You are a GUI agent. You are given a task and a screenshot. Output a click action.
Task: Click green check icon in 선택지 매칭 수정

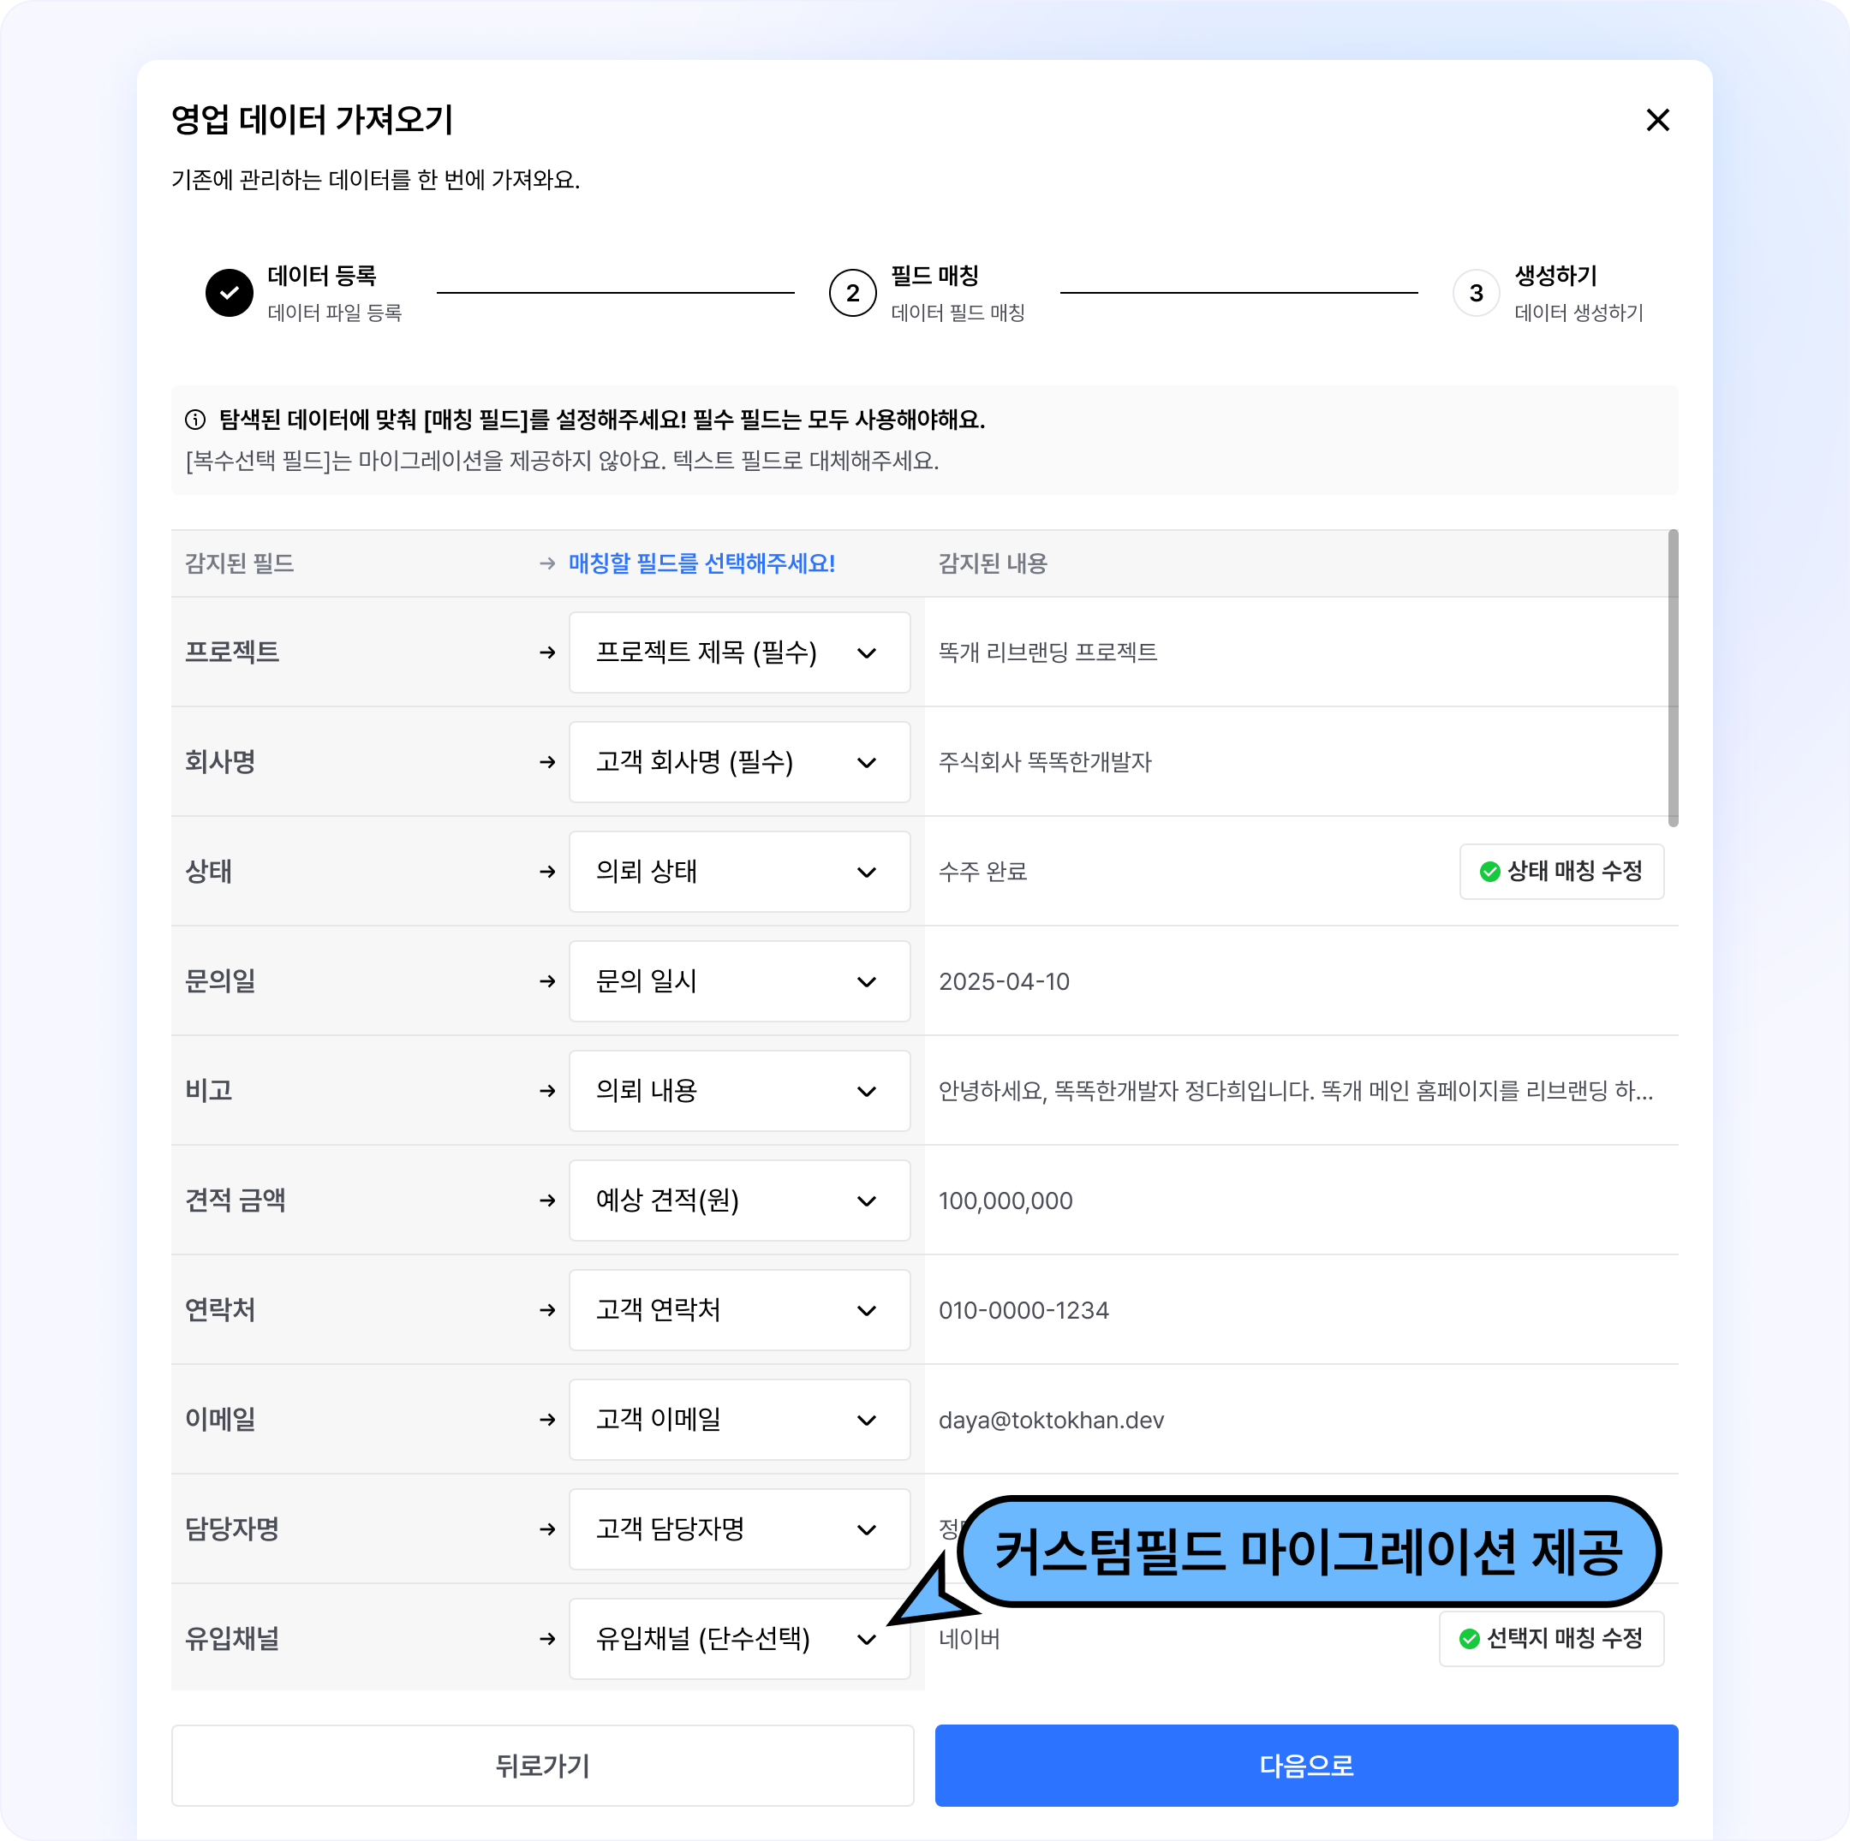pyautogui.click(x=1470, y=1639)
